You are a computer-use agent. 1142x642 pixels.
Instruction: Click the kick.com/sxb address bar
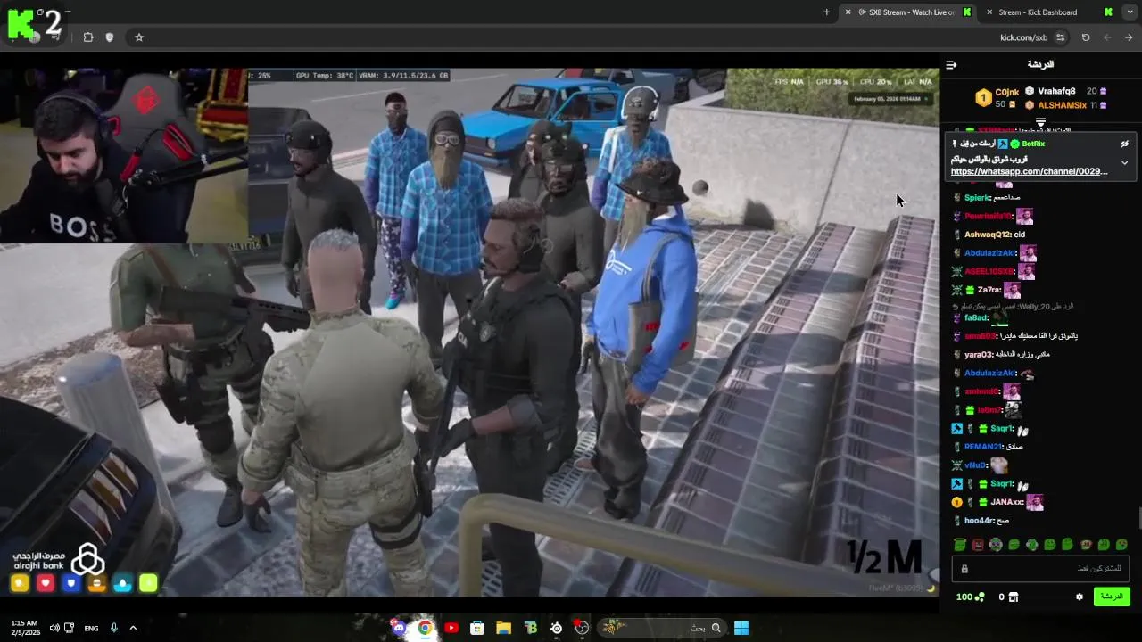click(x=1023, y=37)
